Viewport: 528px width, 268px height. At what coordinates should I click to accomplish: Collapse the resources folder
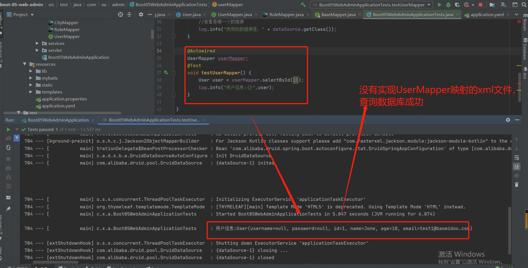25,64
